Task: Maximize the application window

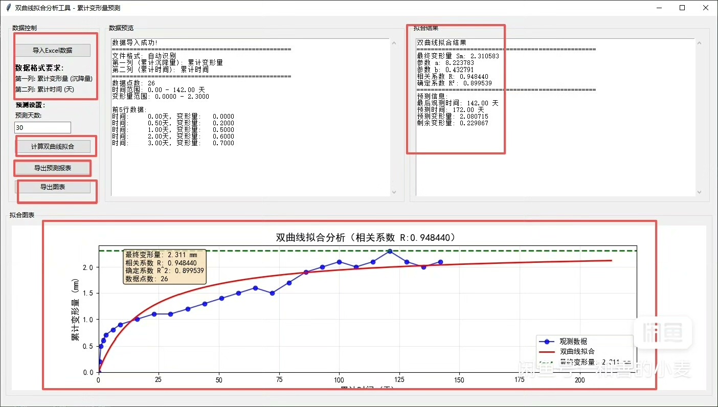Action: pyautogui.click(x=682, y=8)
